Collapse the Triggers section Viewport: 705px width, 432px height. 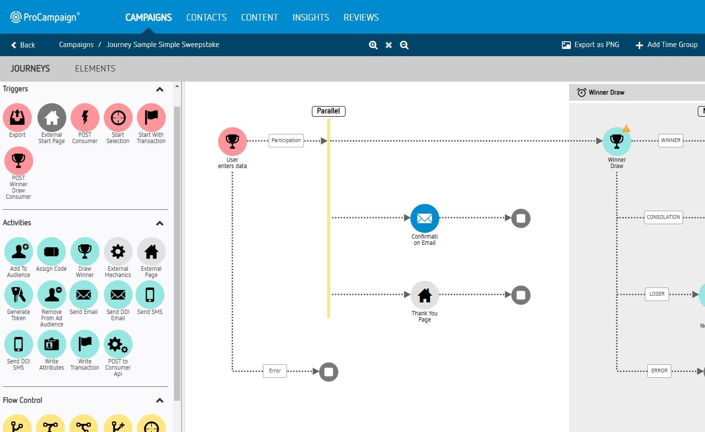point(160,89)
